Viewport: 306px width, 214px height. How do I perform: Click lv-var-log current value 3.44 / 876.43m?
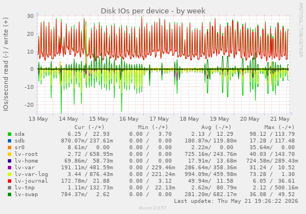pyautogui.click(x=91, y=174)
